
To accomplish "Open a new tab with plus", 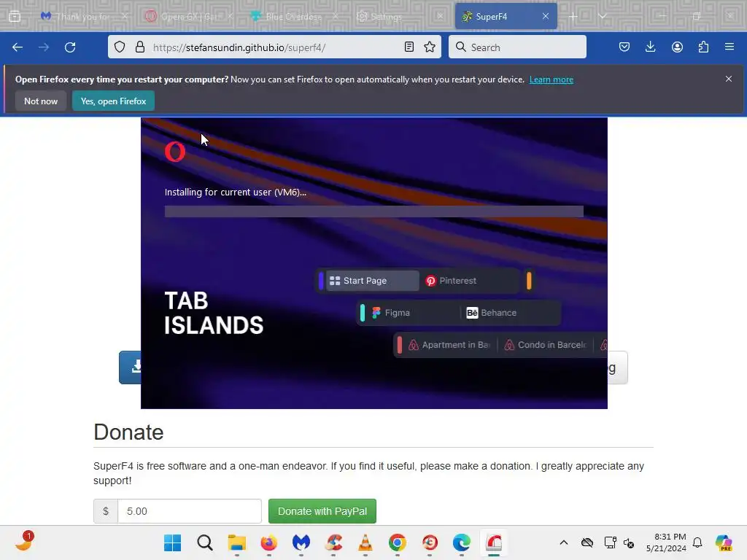I will tap(573, 16).
